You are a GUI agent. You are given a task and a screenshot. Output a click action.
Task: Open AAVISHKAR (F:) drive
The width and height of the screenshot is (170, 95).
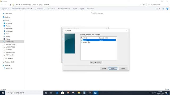pos(10,47)
